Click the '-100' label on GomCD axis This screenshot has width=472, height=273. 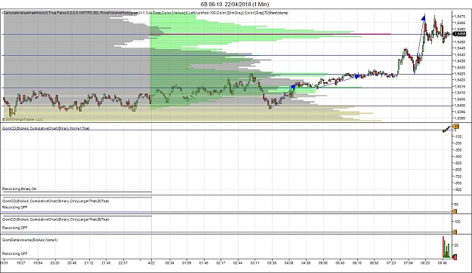tap(458, 136)
